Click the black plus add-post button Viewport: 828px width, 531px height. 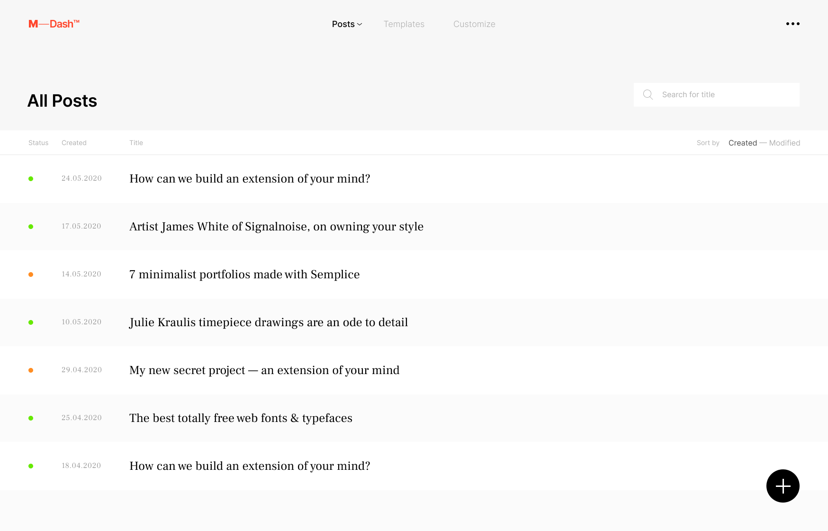pyautogui.click(x=783, y=486)
